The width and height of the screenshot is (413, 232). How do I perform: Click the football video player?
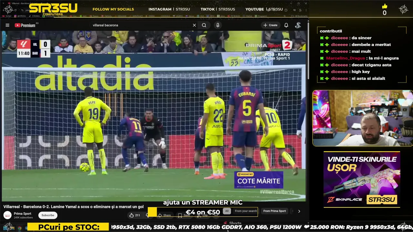click(154, 116)
